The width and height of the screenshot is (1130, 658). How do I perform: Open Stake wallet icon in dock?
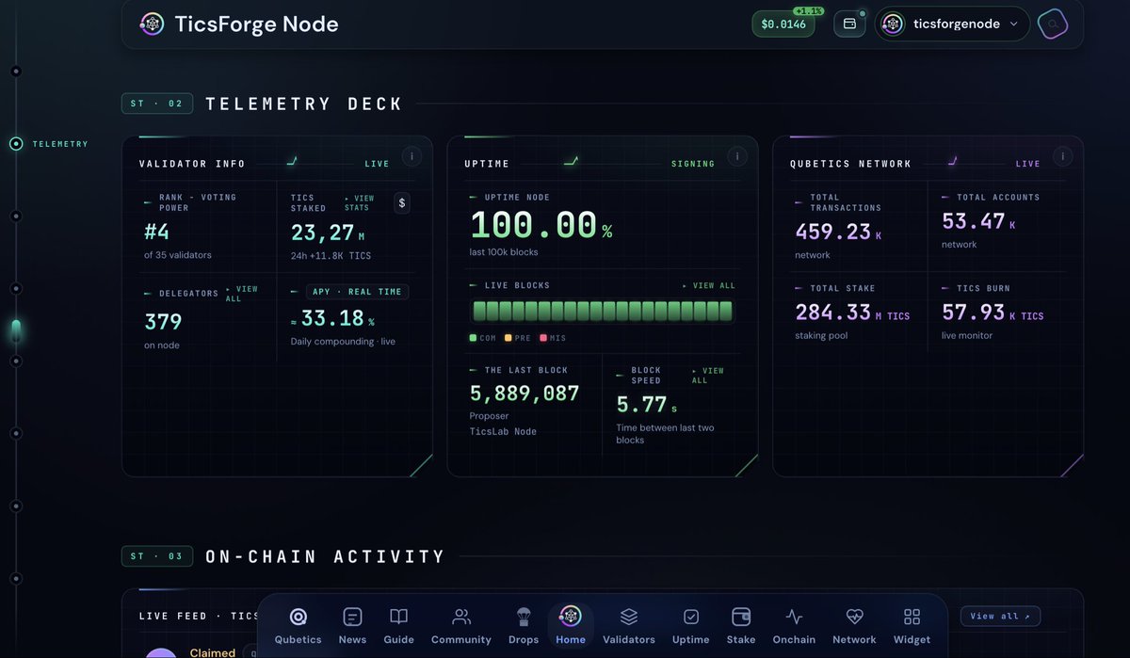741,625
